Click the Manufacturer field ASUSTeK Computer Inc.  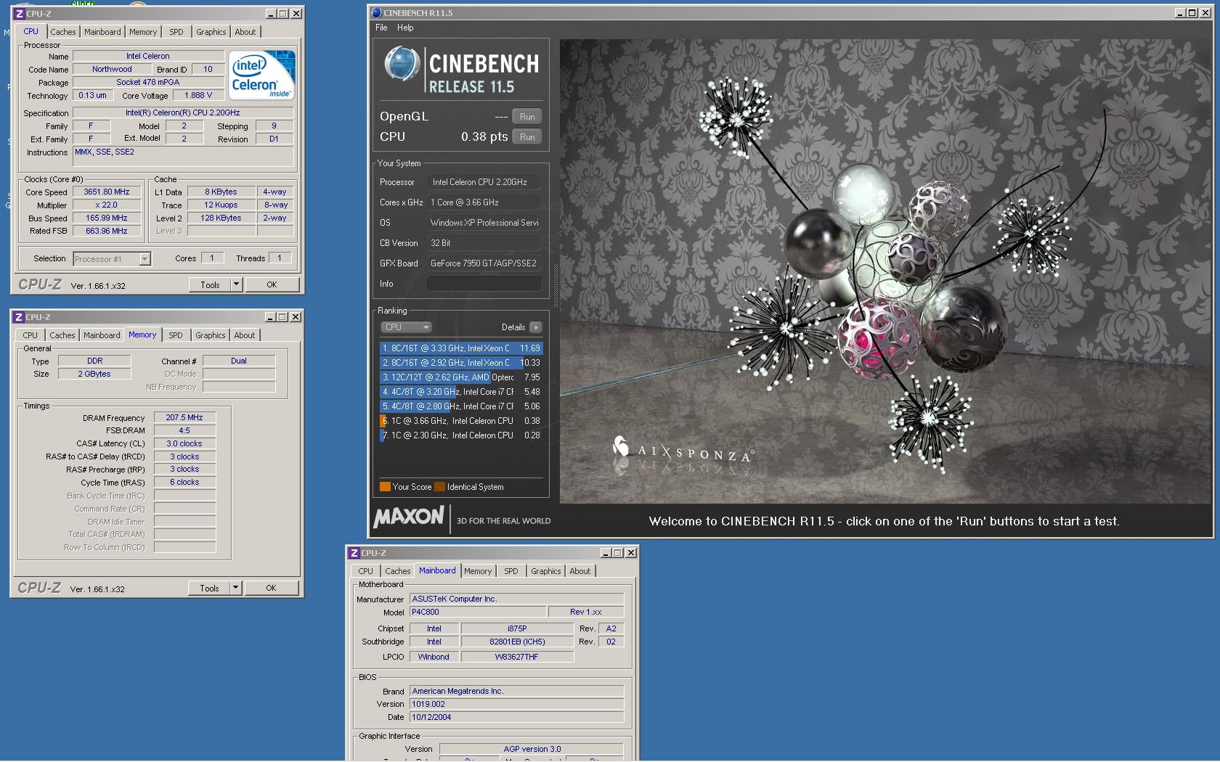pos(516,599)
